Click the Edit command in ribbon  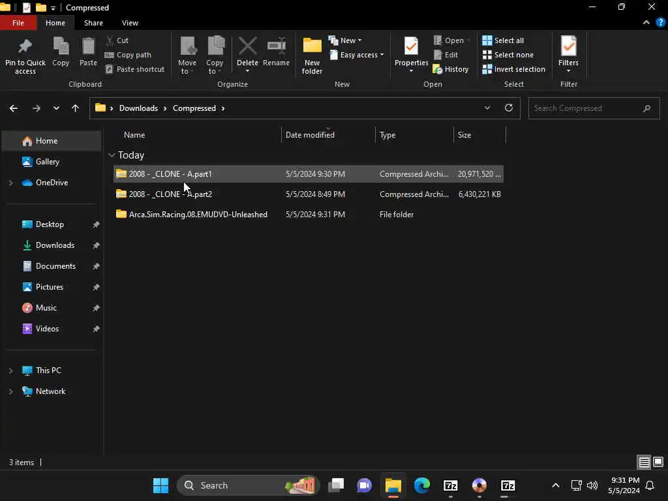click(x=446, y=55)
